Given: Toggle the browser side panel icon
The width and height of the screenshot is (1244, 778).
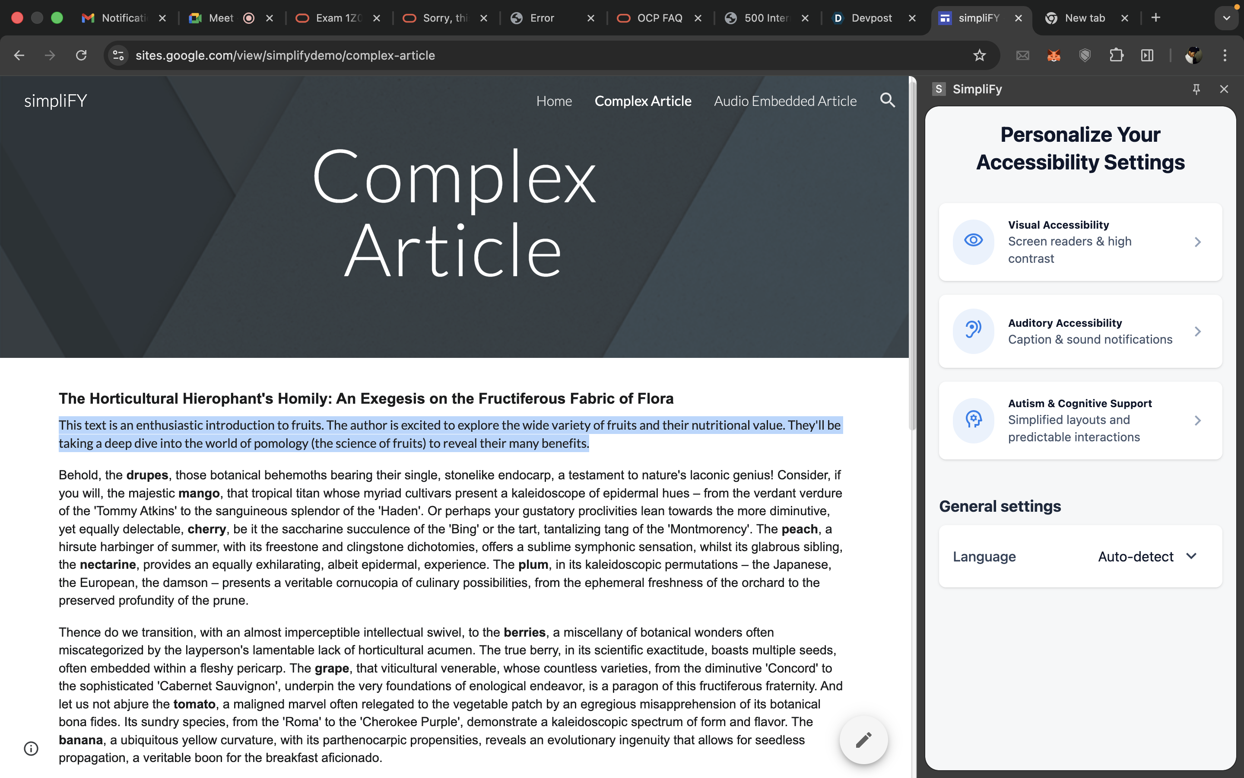Looking at the screenshot, I should 1147,56.
